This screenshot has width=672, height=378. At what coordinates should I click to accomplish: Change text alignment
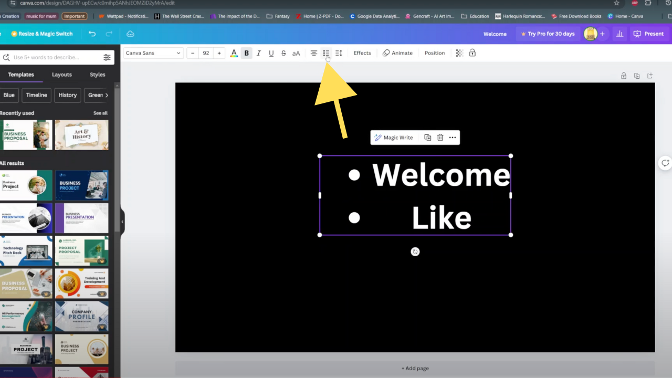tap(313, 53)
